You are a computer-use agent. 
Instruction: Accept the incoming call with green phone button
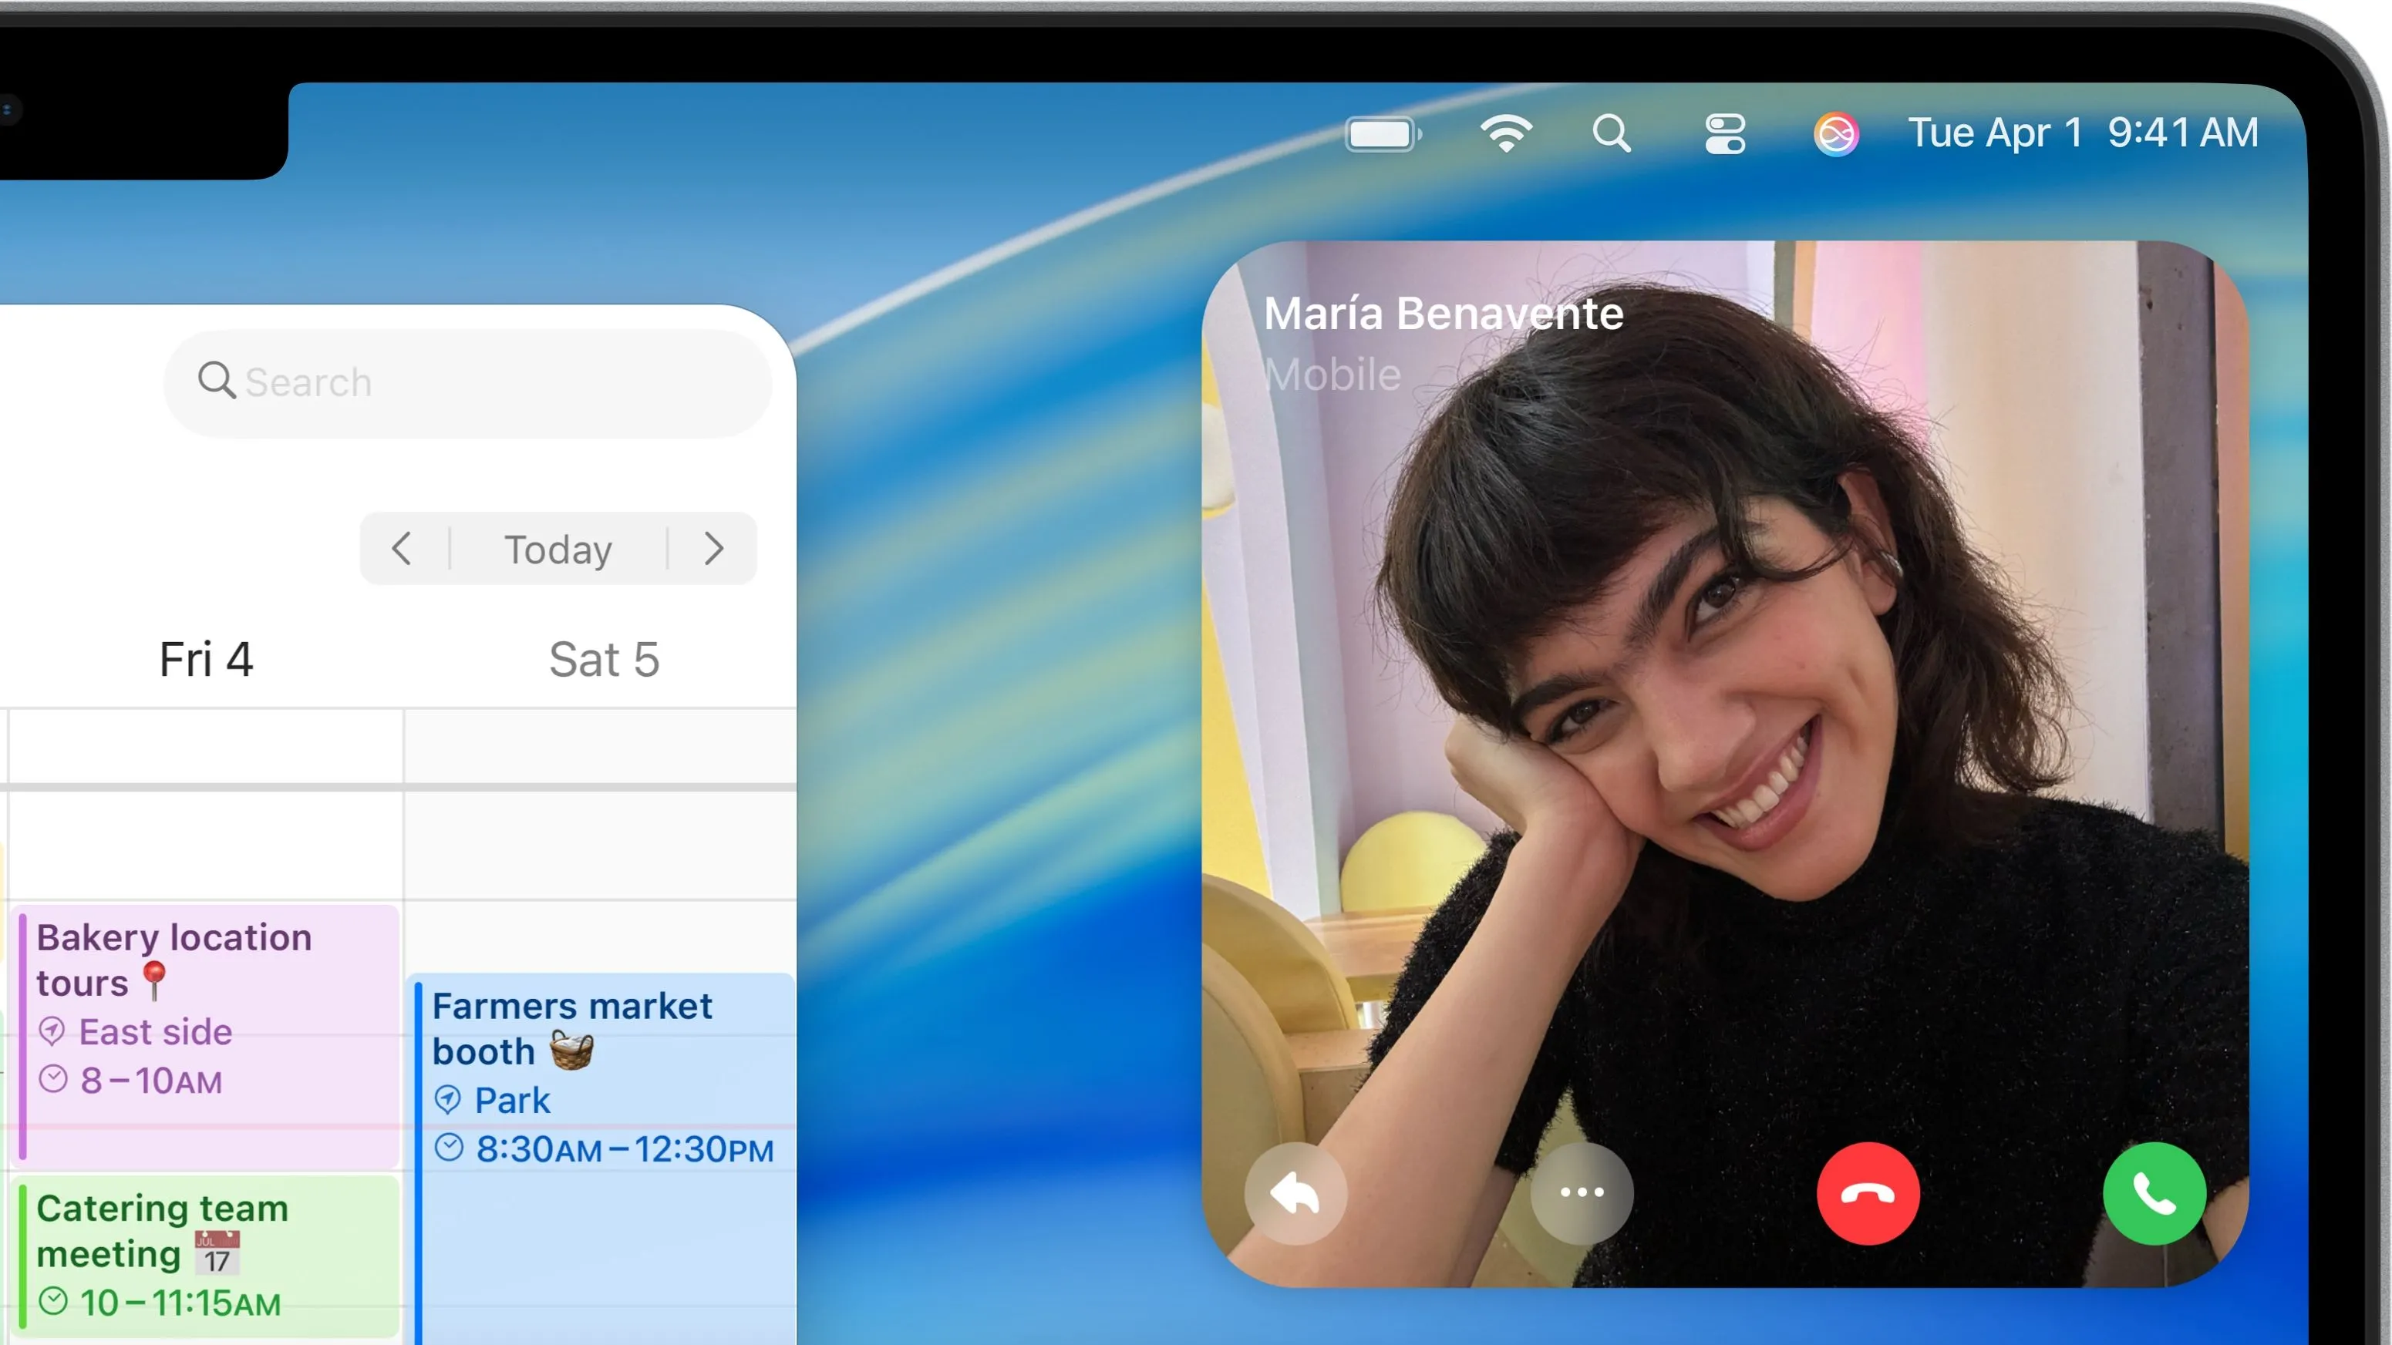click(2154, 1192)
